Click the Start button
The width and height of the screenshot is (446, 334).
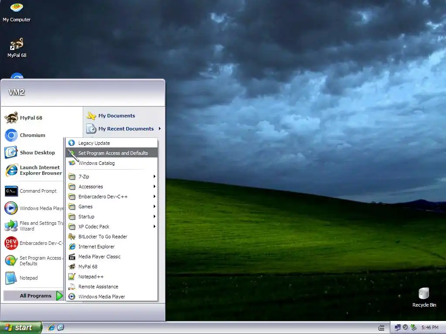coord(20,327)
